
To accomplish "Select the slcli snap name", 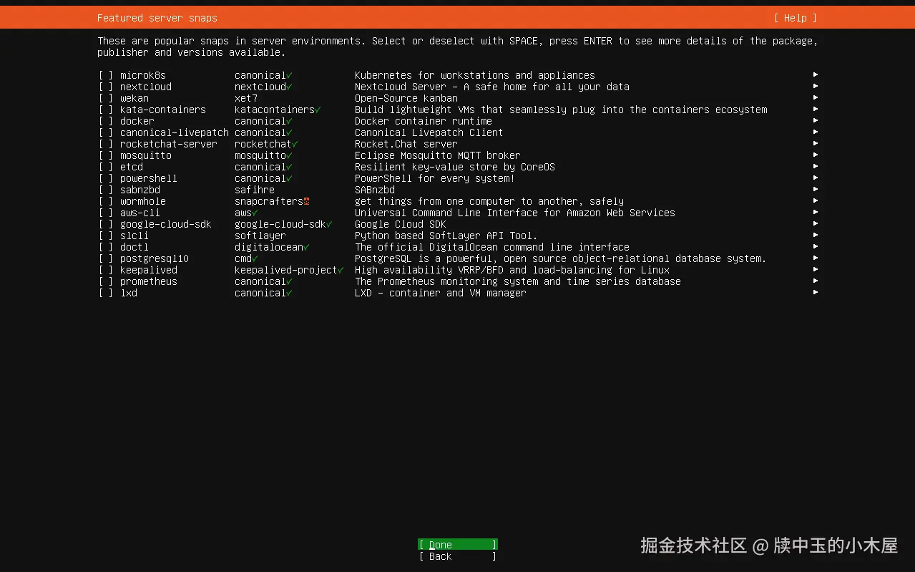I will [134, 236].
